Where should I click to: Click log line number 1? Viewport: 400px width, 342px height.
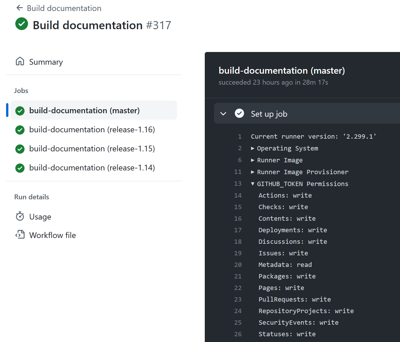point(240,136)
